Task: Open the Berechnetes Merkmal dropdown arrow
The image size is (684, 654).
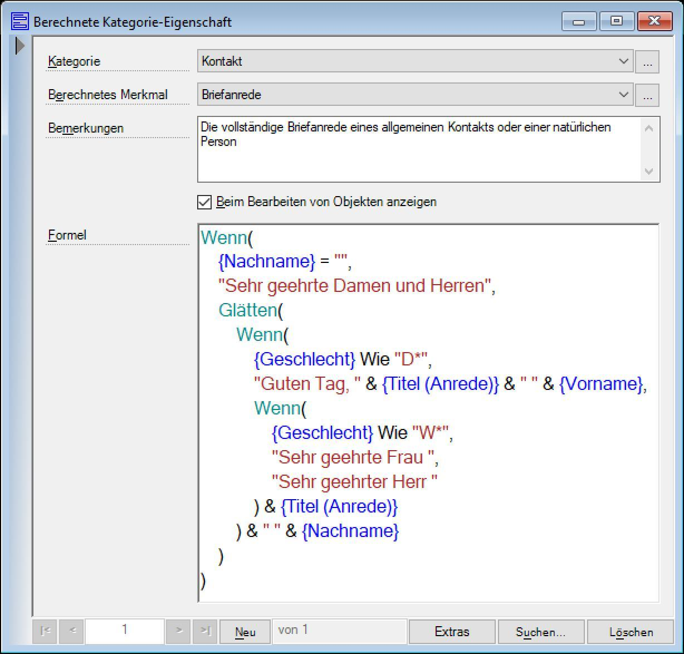Action: [x=624, y=95]
